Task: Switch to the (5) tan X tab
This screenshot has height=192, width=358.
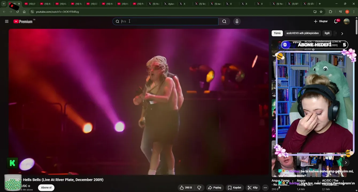Action: click(216, 4)
